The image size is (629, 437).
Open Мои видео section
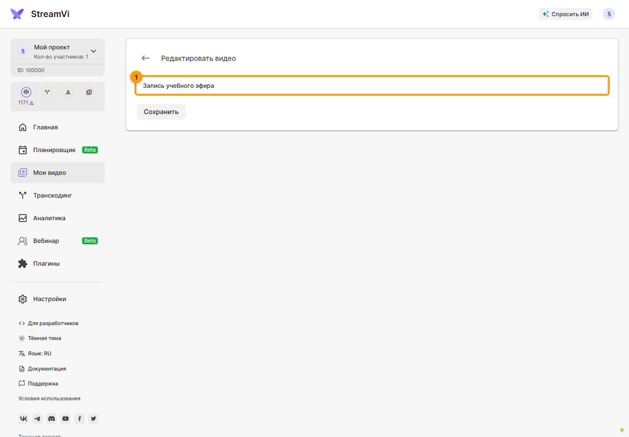click(x=58, y=173)
